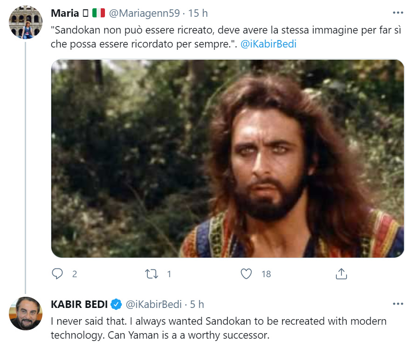Open the Maria display name link
Image resolution: width=410 pixels, height=348 pixels.
click(64, 14)
